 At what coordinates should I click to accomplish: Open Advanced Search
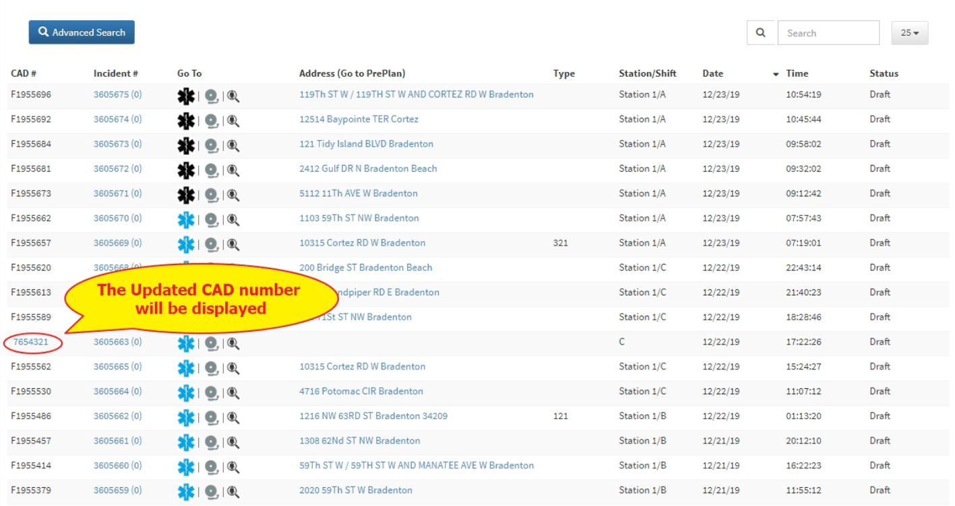[x=81, y=32]
